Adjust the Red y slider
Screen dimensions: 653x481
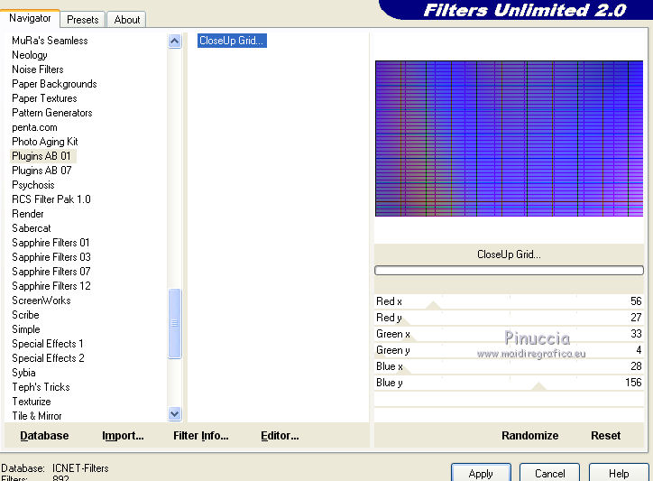(x=509, y=318)
